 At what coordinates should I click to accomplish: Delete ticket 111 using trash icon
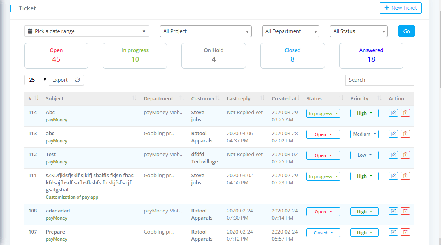[405, 176]
